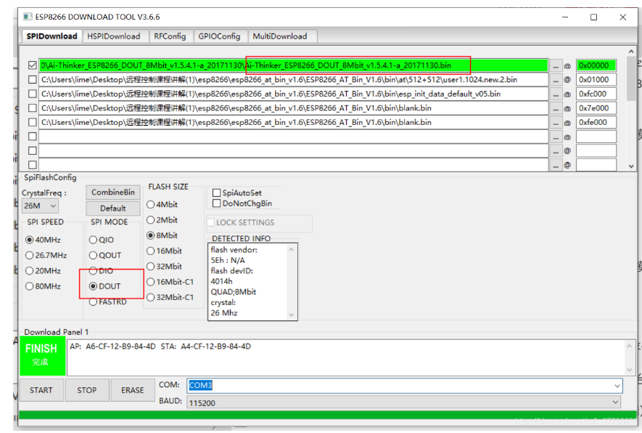Click the app icon in the title bar
Viewport: 642px width, 433px height.
[x=28, y=17]
